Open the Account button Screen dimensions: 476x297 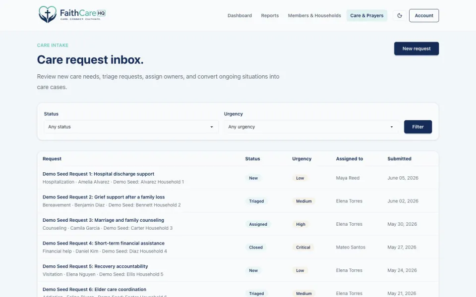[x=424, y=15]
